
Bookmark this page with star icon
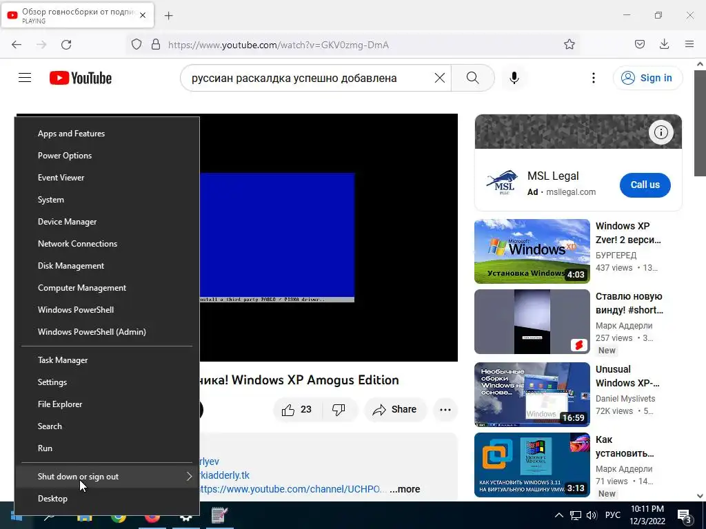[569, 45]
